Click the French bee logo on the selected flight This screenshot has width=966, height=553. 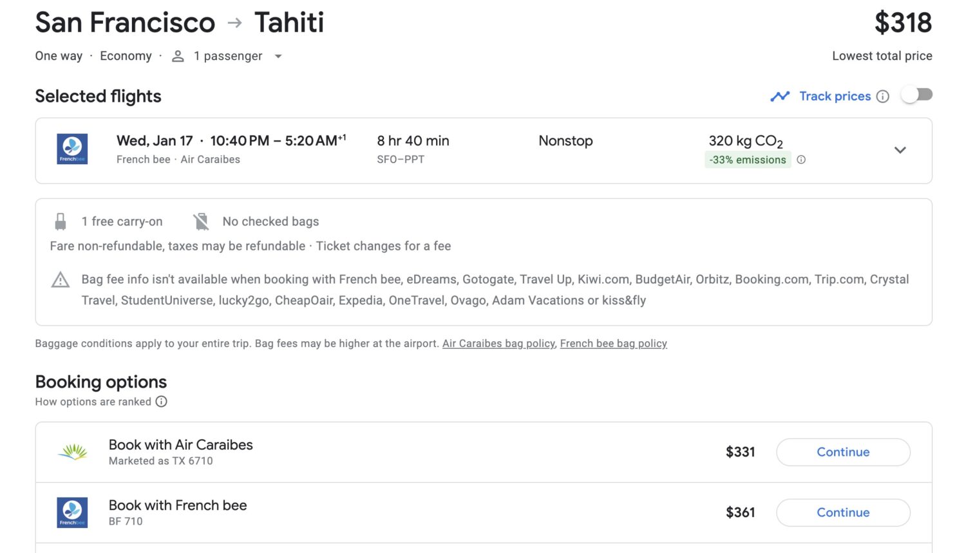click(x=71, y=149)
